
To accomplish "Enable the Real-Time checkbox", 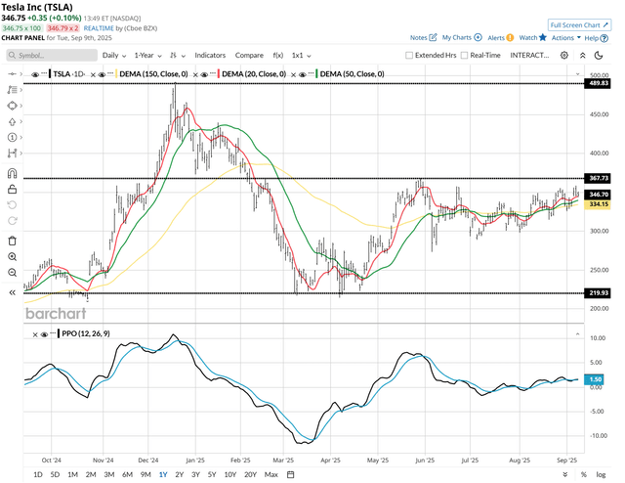I will (x=464, y=55).
